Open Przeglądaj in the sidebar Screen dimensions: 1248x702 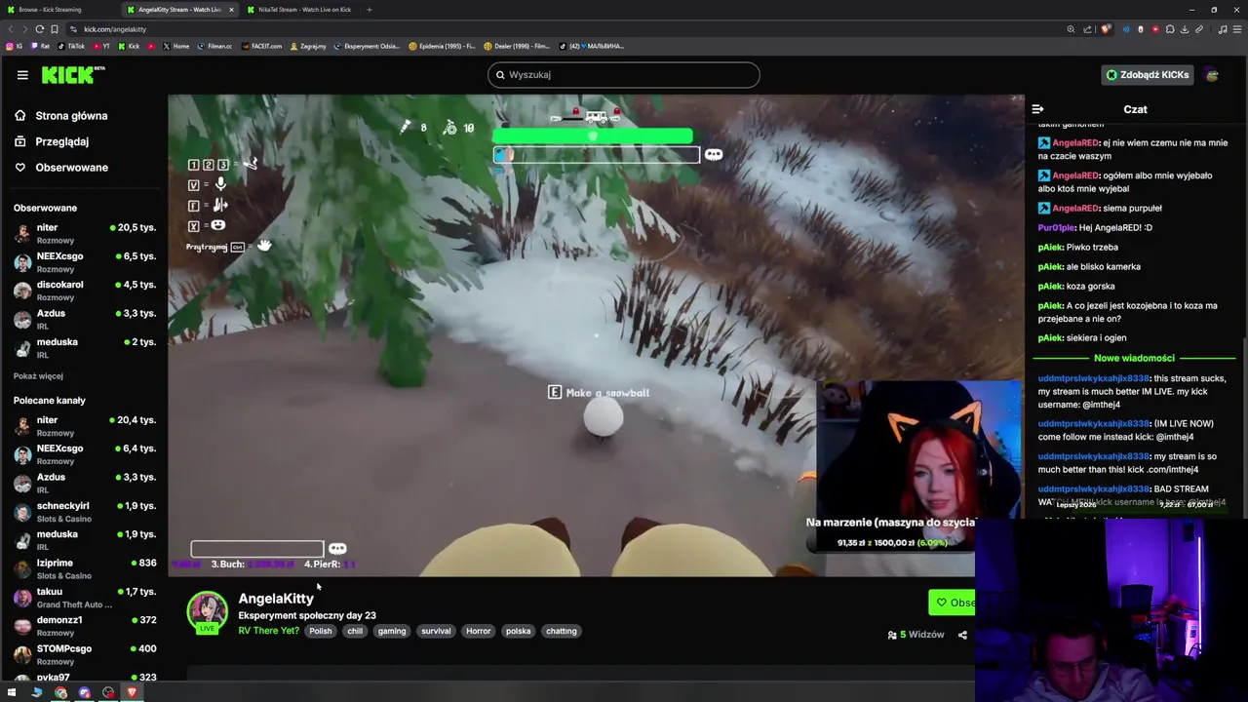(61, 141)
